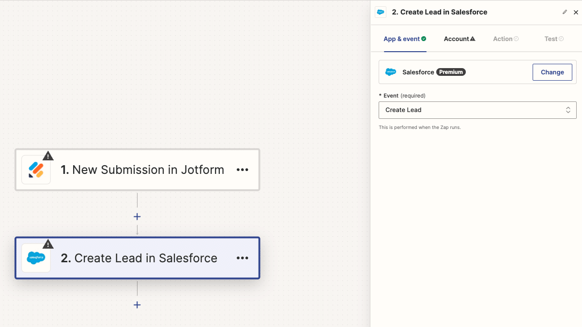Add a step between Jotform and Salesforce

[137, 217]
